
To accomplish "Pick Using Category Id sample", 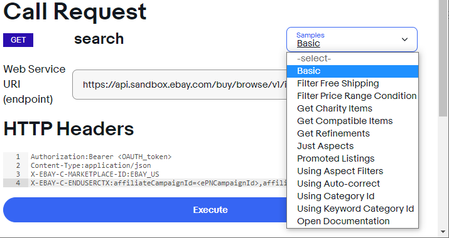I will pos(352,196).
